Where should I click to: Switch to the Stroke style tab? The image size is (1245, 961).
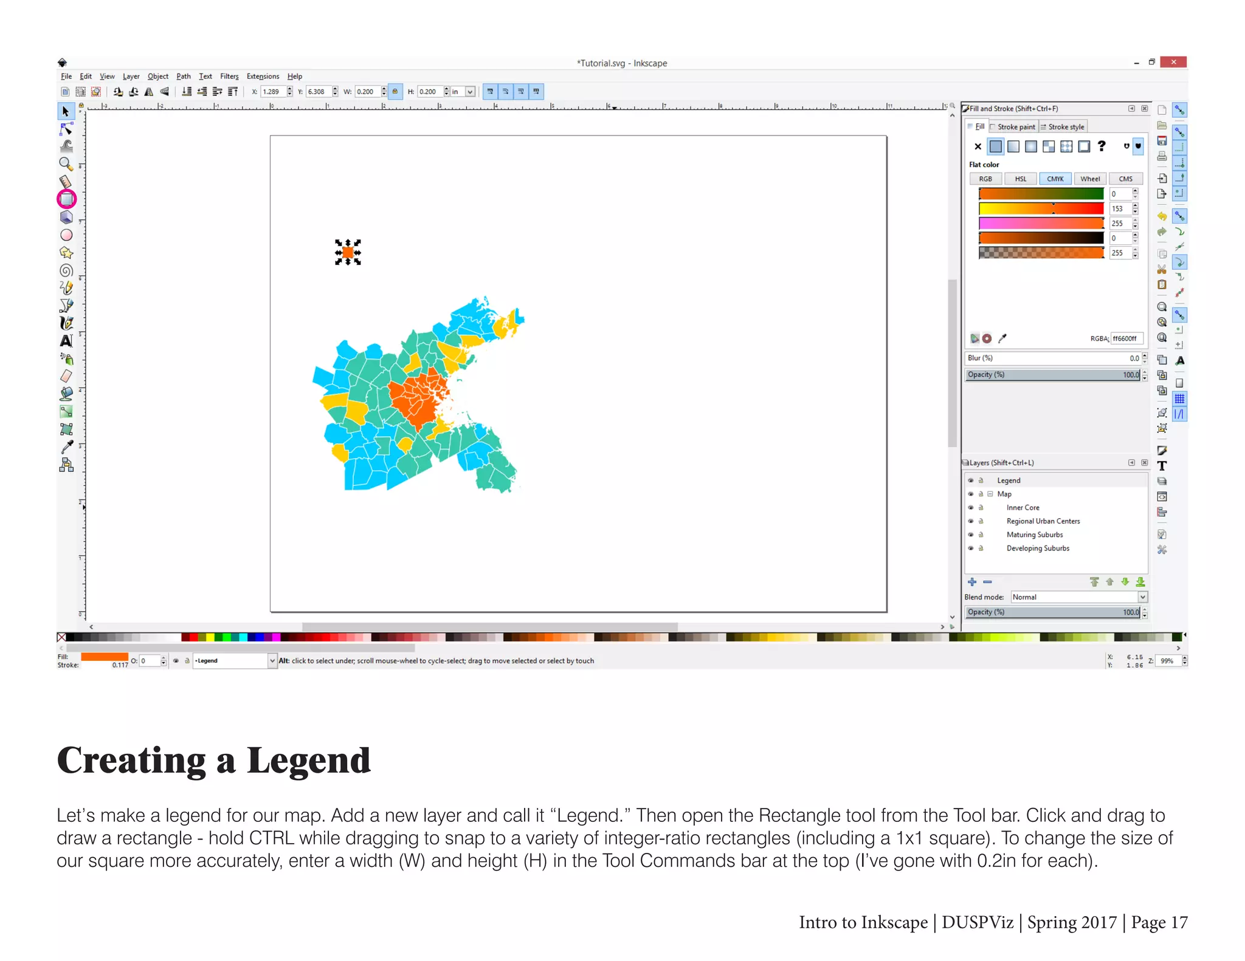pyautogui.click(x=1063, y=127)
